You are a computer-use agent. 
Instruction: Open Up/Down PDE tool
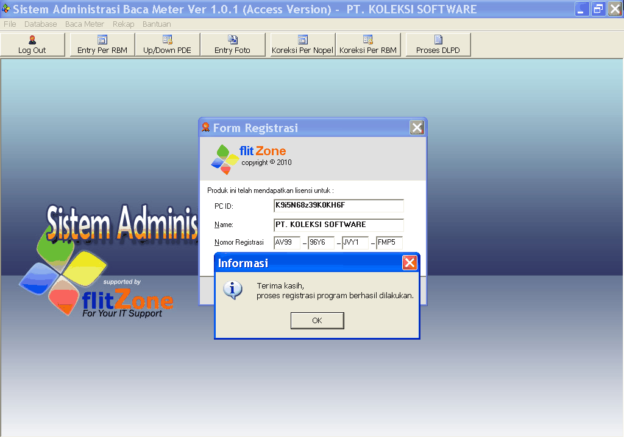[x=167, y=44]
